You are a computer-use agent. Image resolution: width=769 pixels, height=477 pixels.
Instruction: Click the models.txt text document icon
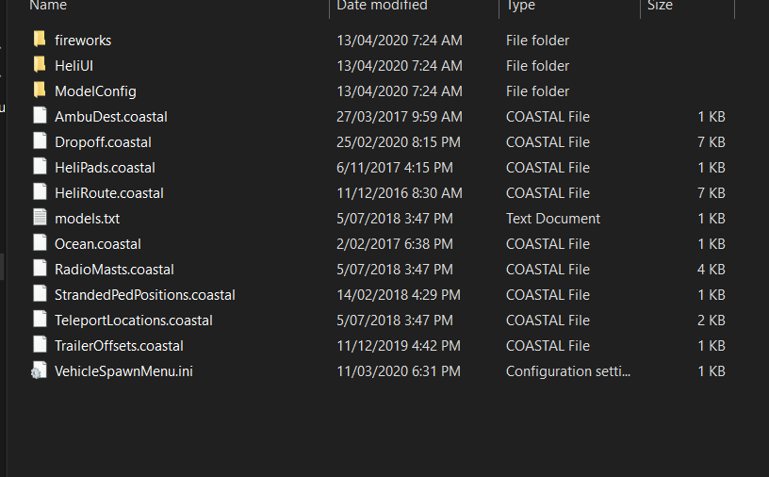click(39, 218)
